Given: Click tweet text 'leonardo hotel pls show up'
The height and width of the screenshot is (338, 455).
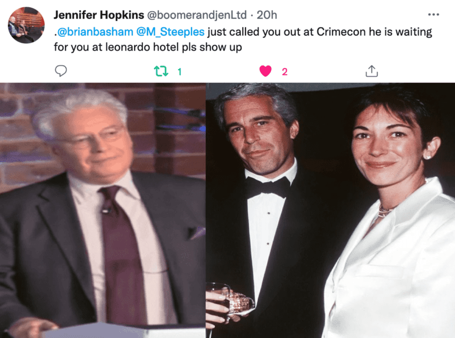Looking at the screenshot, I should [x=173, y=47].
